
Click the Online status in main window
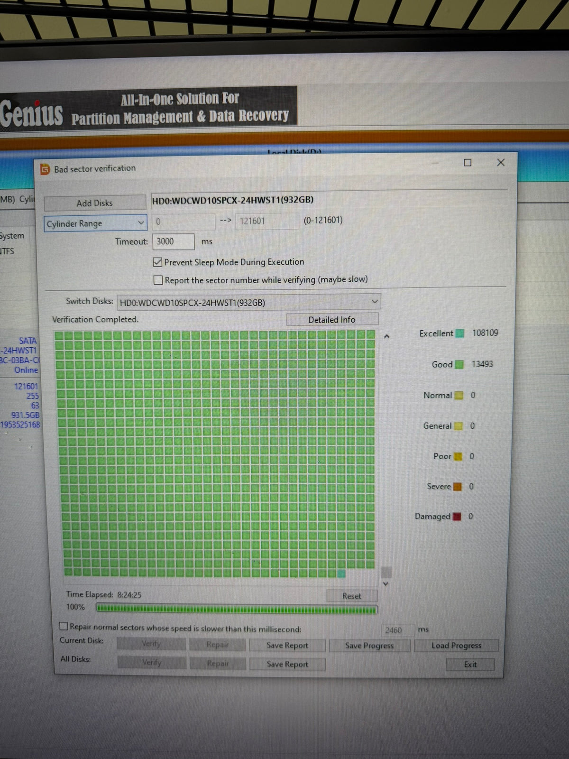26,370
